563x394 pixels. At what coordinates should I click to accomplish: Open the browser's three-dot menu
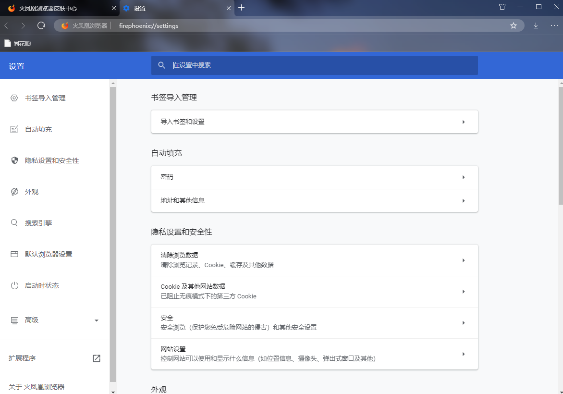554,25
